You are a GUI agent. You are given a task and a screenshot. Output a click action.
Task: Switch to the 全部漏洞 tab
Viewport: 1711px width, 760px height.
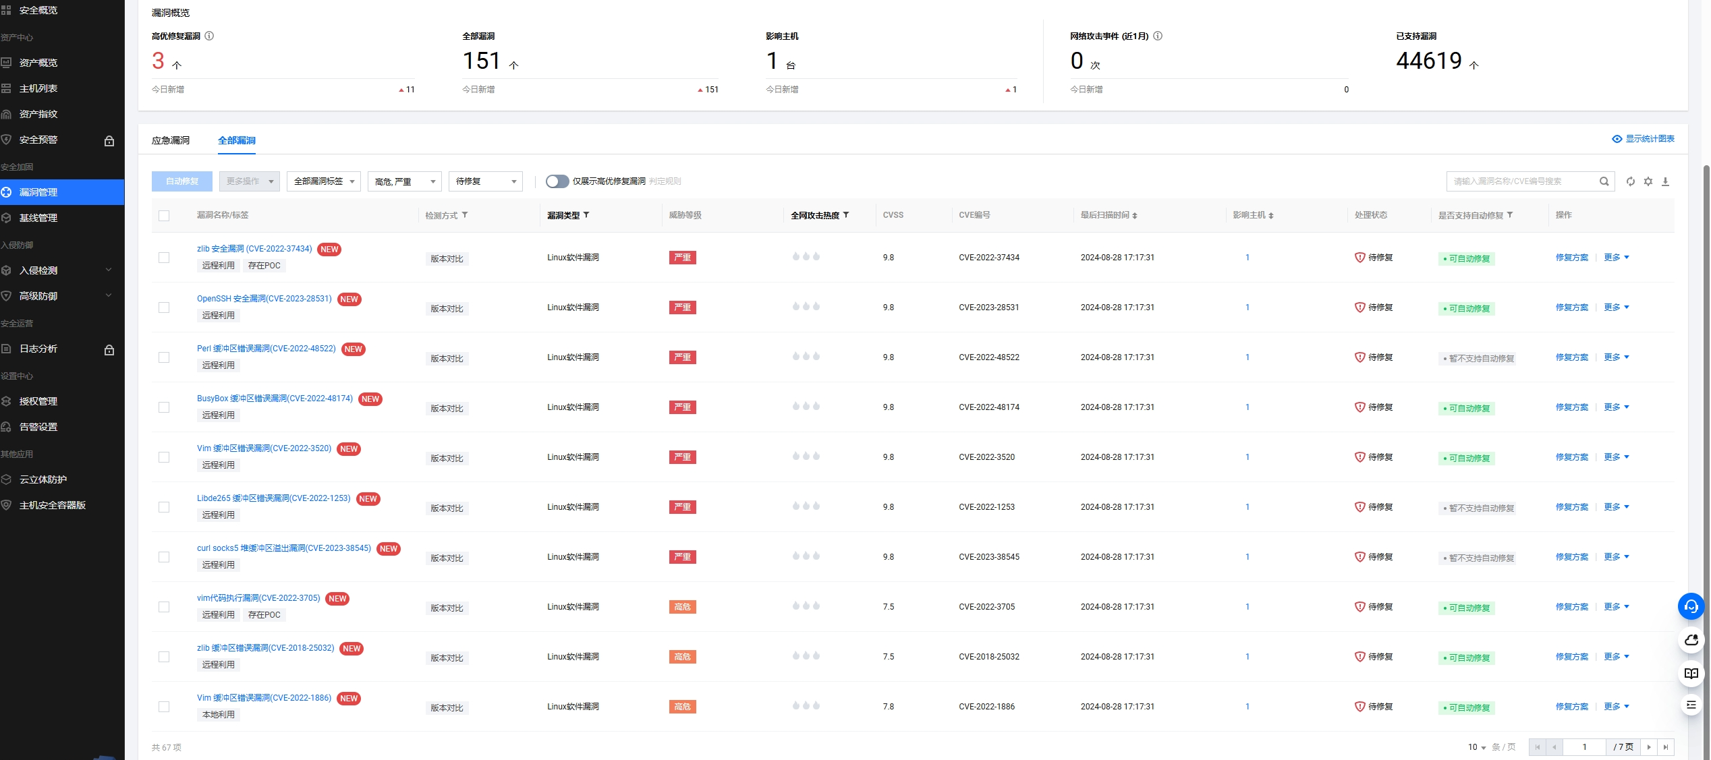tap(237, 140)
